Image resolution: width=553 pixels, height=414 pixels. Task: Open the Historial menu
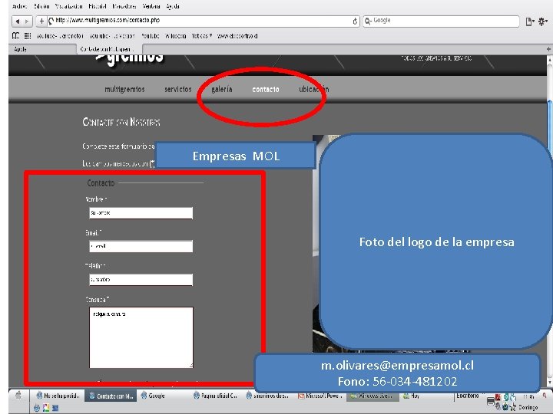click(98, 6)
